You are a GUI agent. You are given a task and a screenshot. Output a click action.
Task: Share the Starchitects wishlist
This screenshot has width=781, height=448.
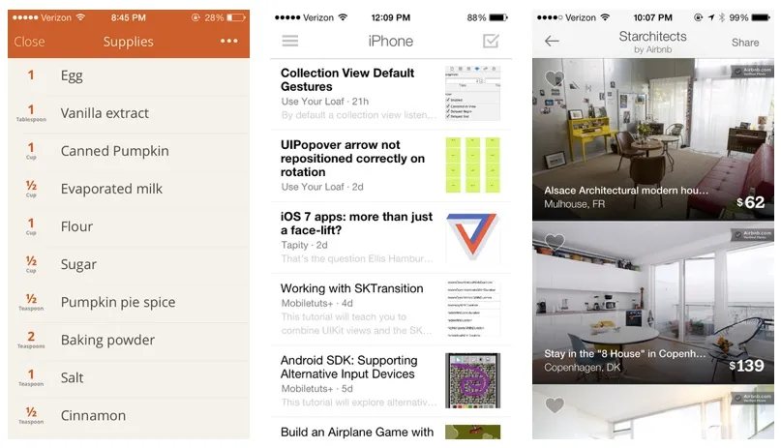[744, 42]
